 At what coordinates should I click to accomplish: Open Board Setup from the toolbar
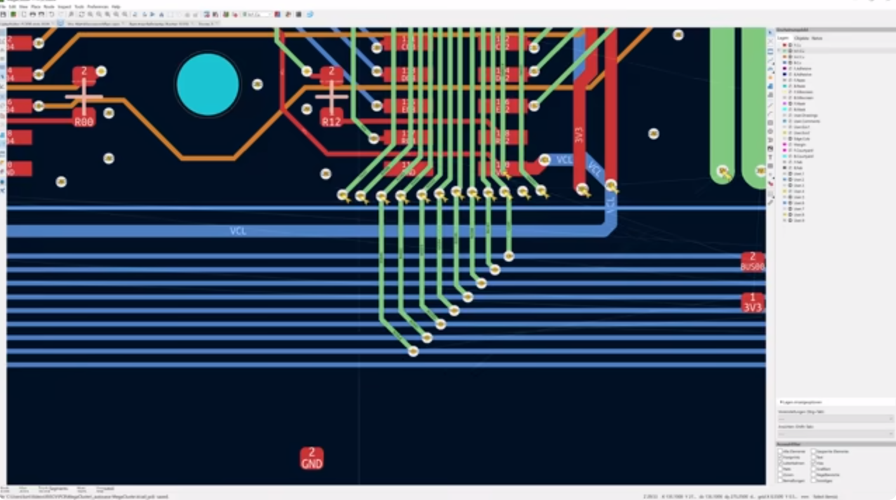tap(13, 14)
